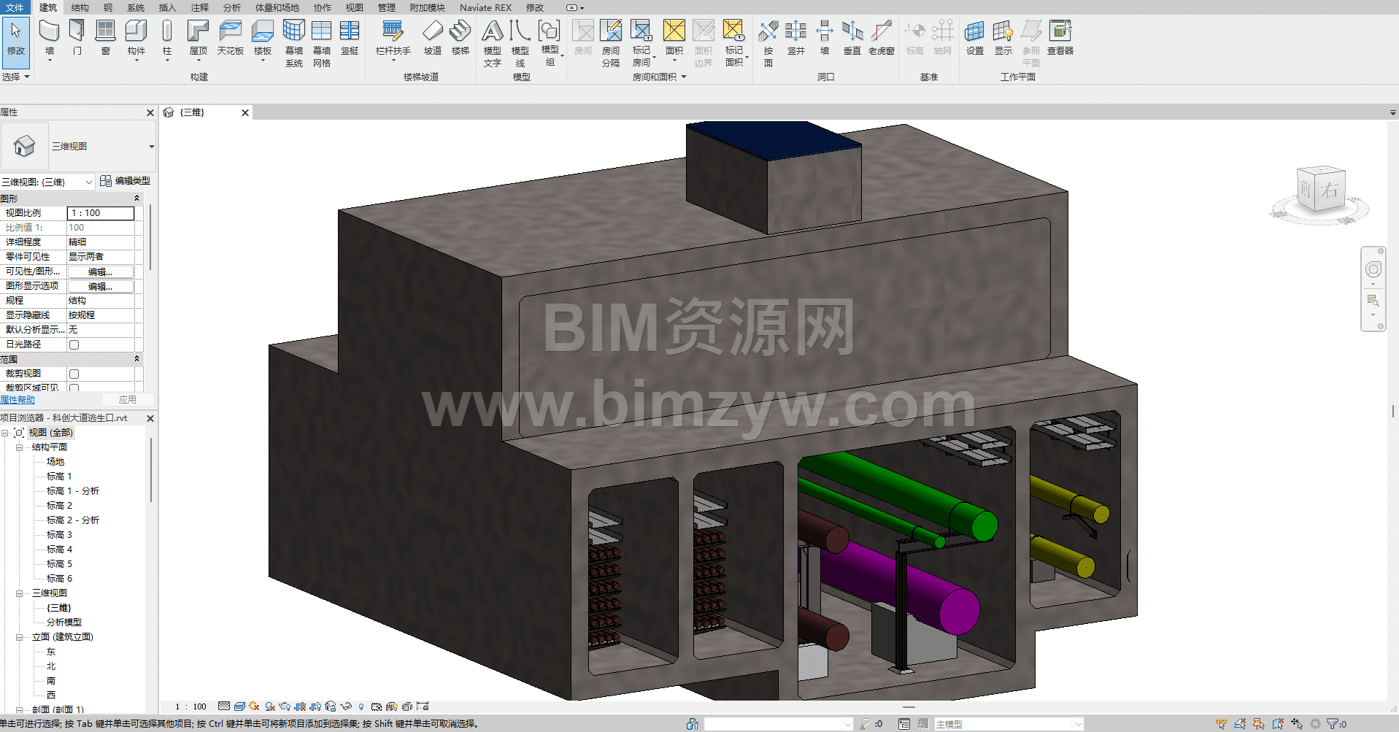Toggle the 日光路径 checkbox
1399x732 pixels.
74,344
